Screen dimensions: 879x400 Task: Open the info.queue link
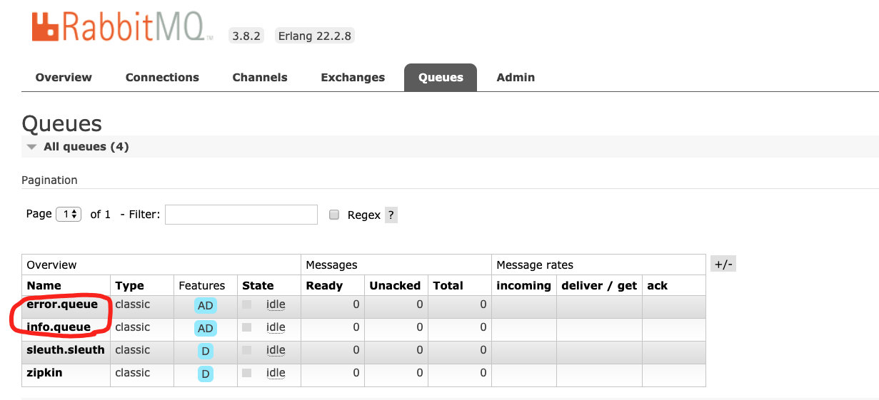(59, 327)
